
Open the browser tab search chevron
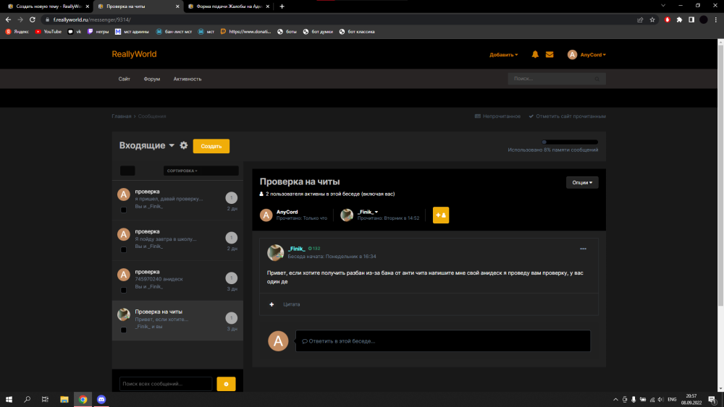(x=663, y=6)
